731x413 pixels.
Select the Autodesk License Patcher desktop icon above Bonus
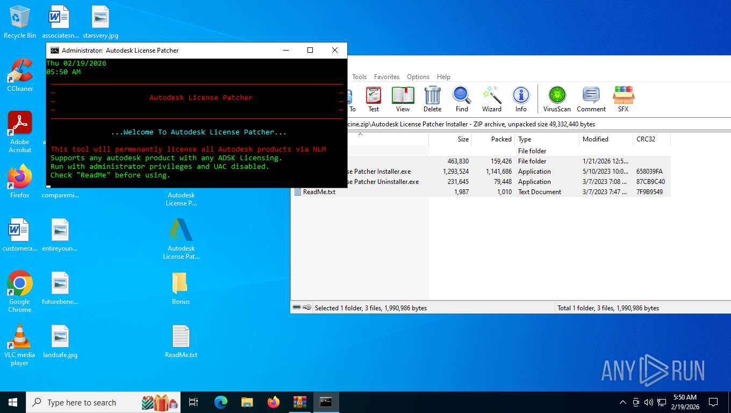click(x=181, y=239)
